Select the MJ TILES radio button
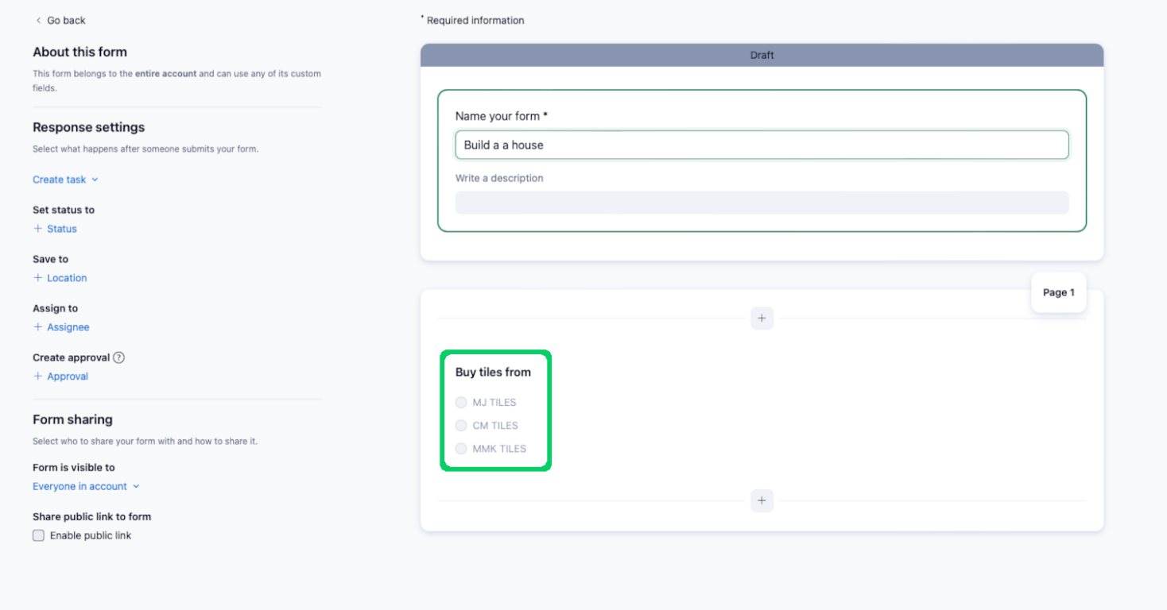 pyautogui.click(x=461, y=403)
